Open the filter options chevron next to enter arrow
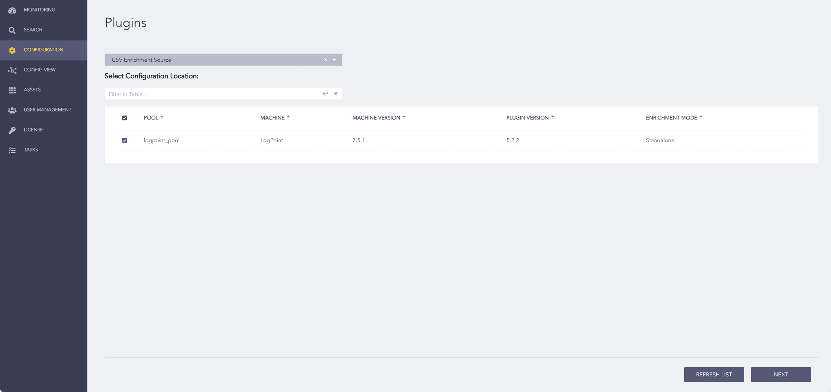This screenshot has width=831, height=392. click(x=336, y=93)
